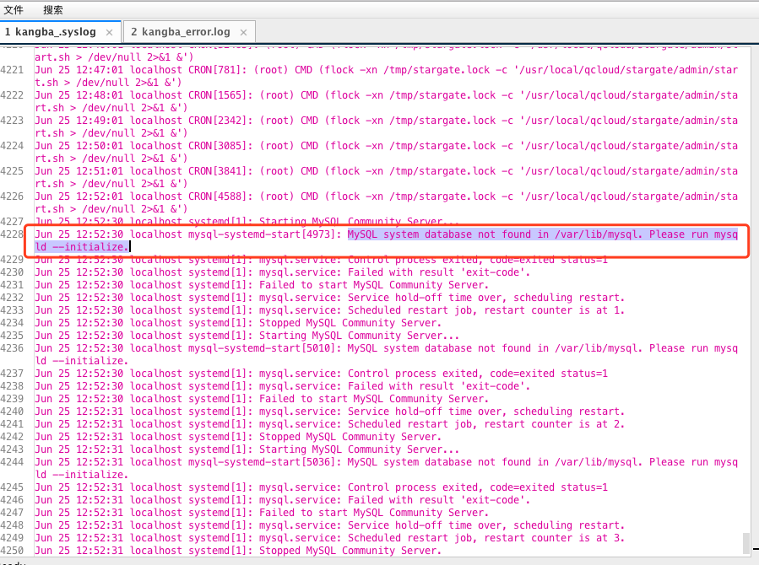Click the highlighted mysql-systemd-start[4973] line
759x565 pixels.
pyautogui.click(x=387, y=240)
